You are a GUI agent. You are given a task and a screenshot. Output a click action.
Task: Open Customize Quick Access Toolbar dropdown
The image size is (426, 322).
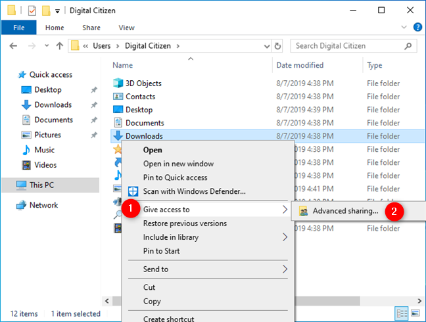click(57, 11)
